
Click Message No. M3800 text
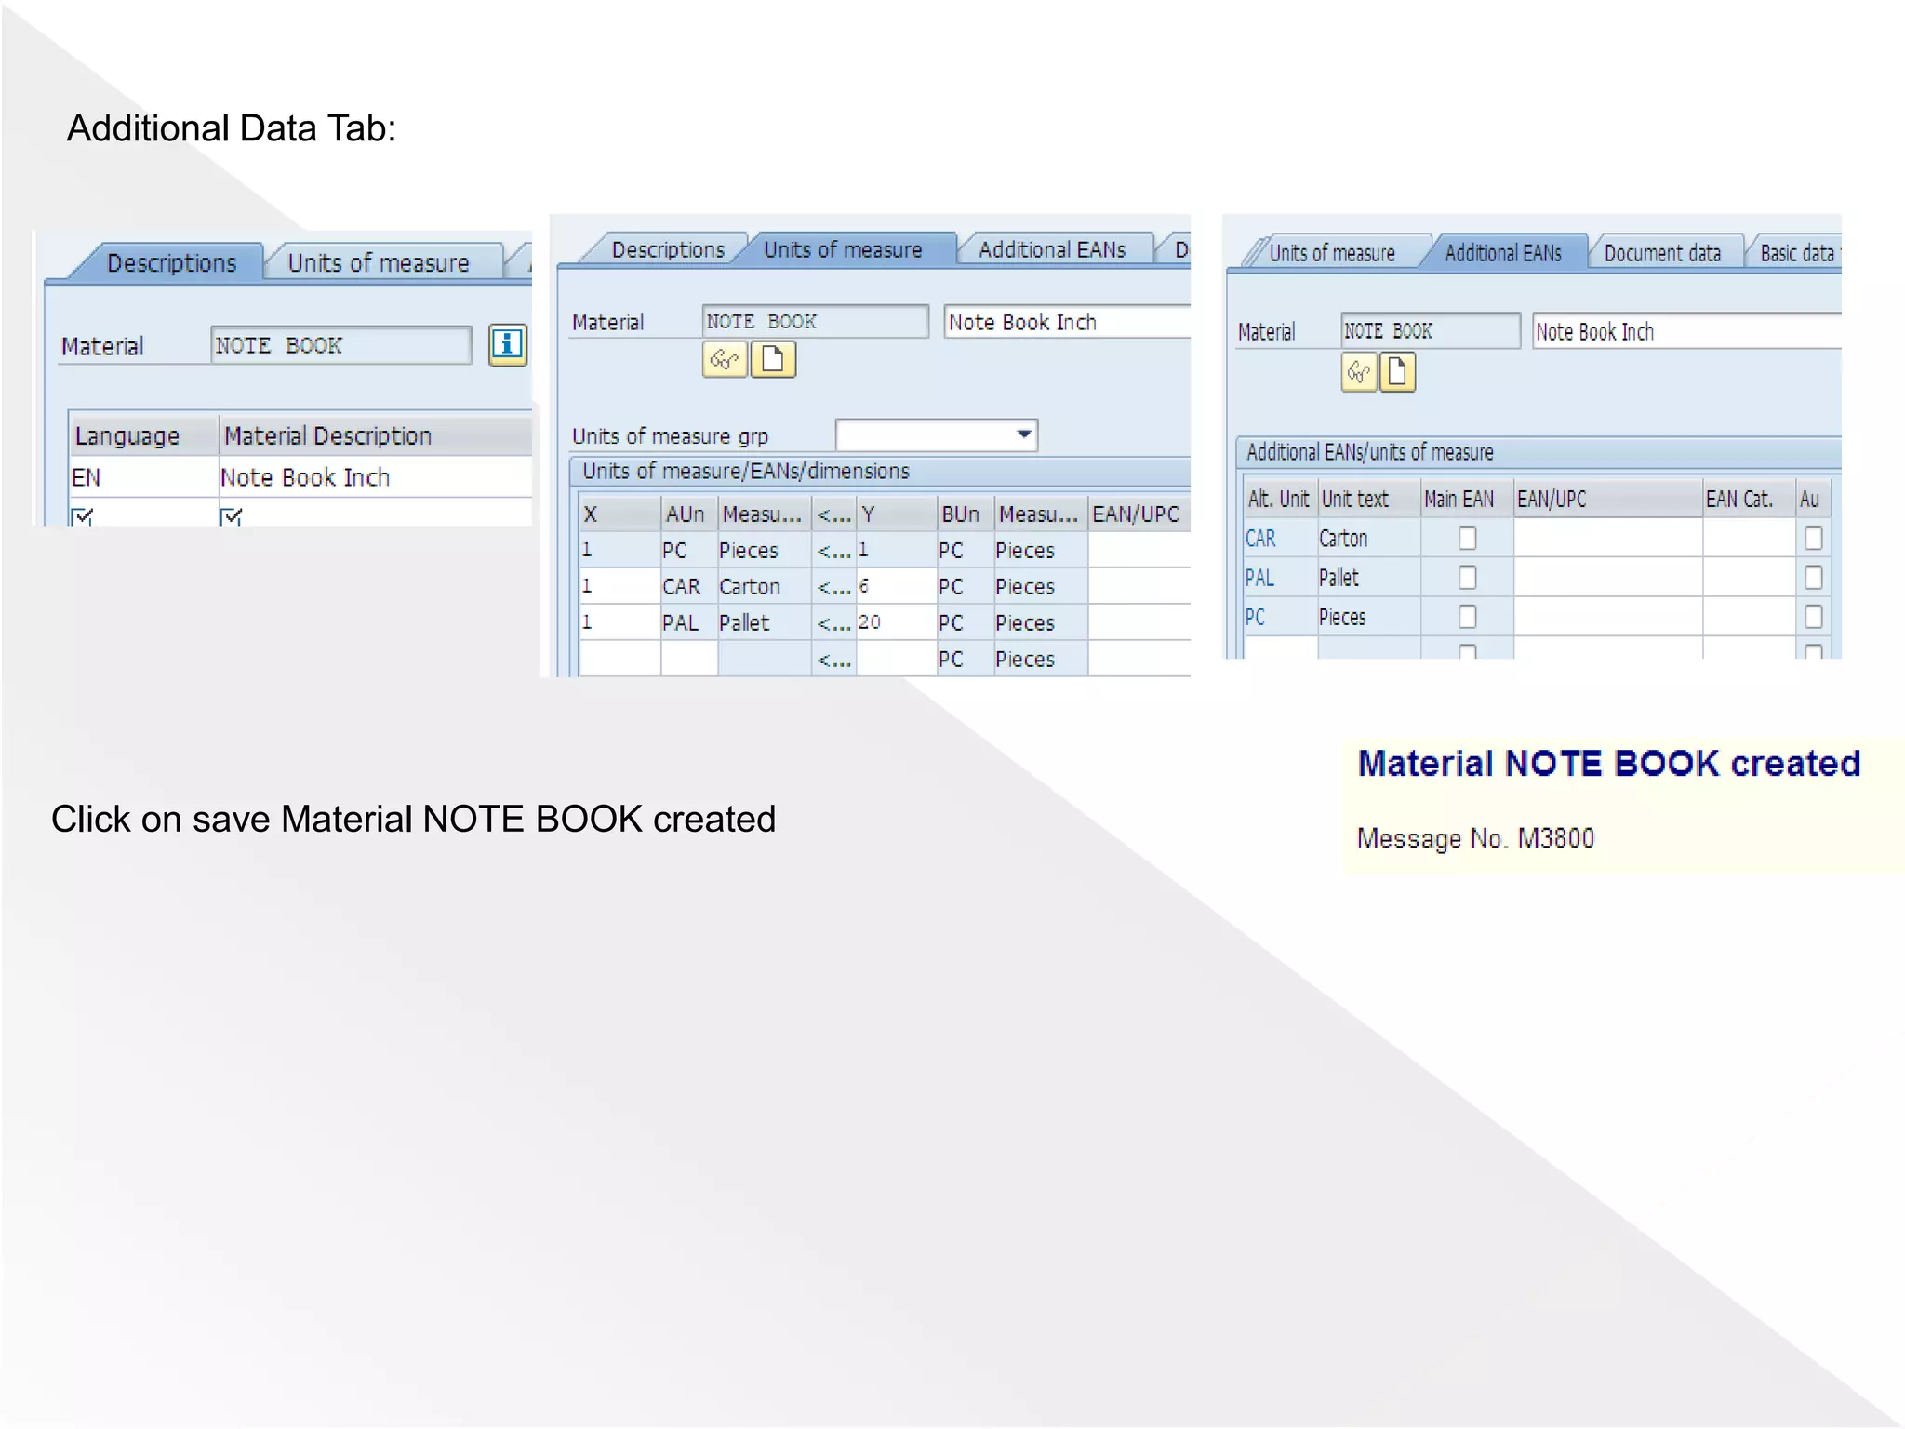pyautogui.click(x=1475, y=838)
